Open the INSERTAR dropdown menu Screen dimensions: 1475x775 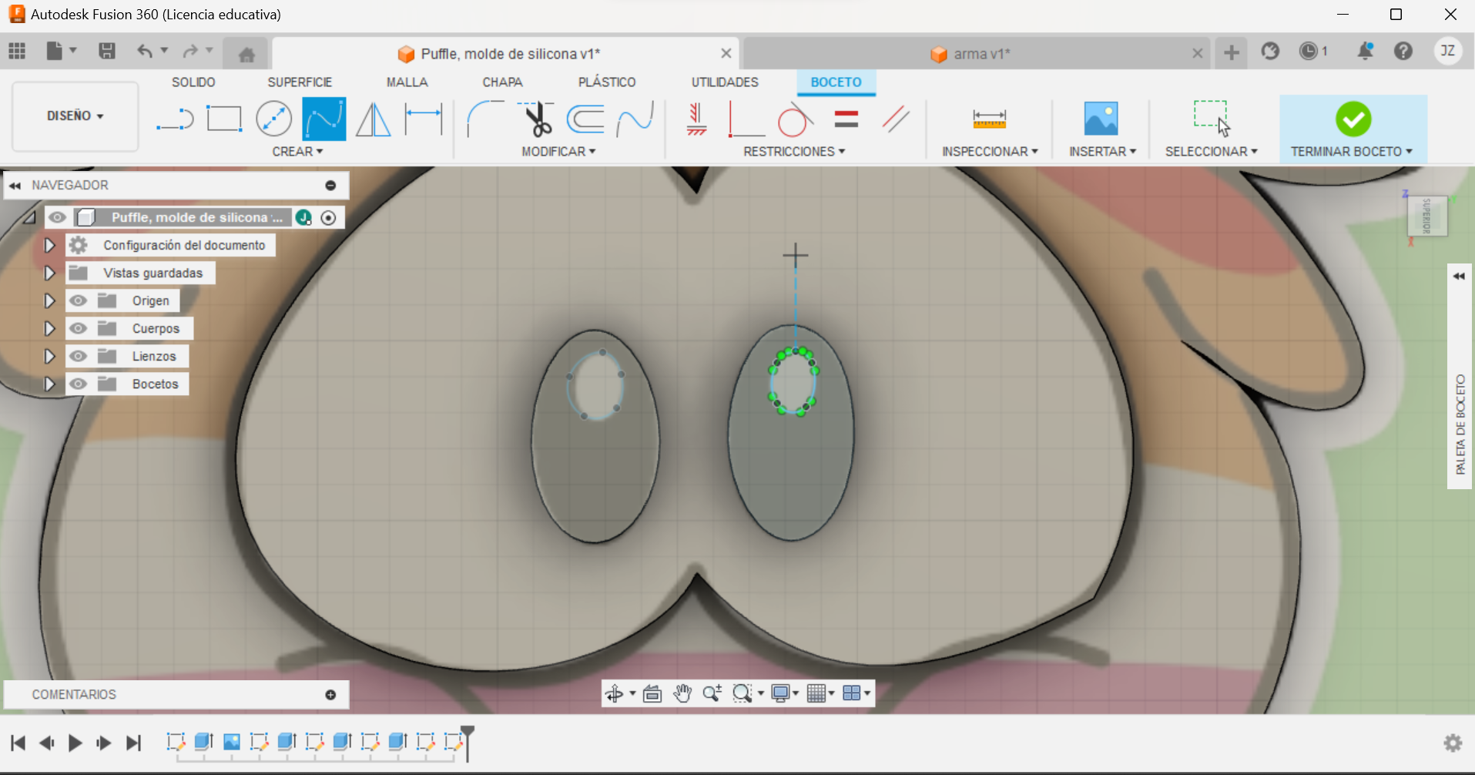coord(1102,152)
